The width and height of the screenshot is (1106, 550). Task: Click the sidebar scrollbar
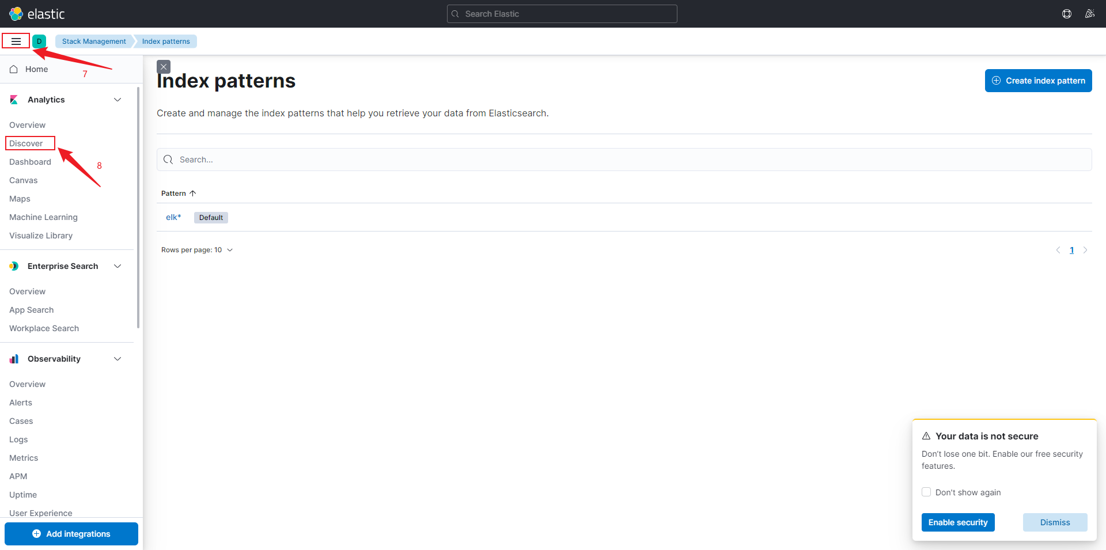click(x=138, y=207)
